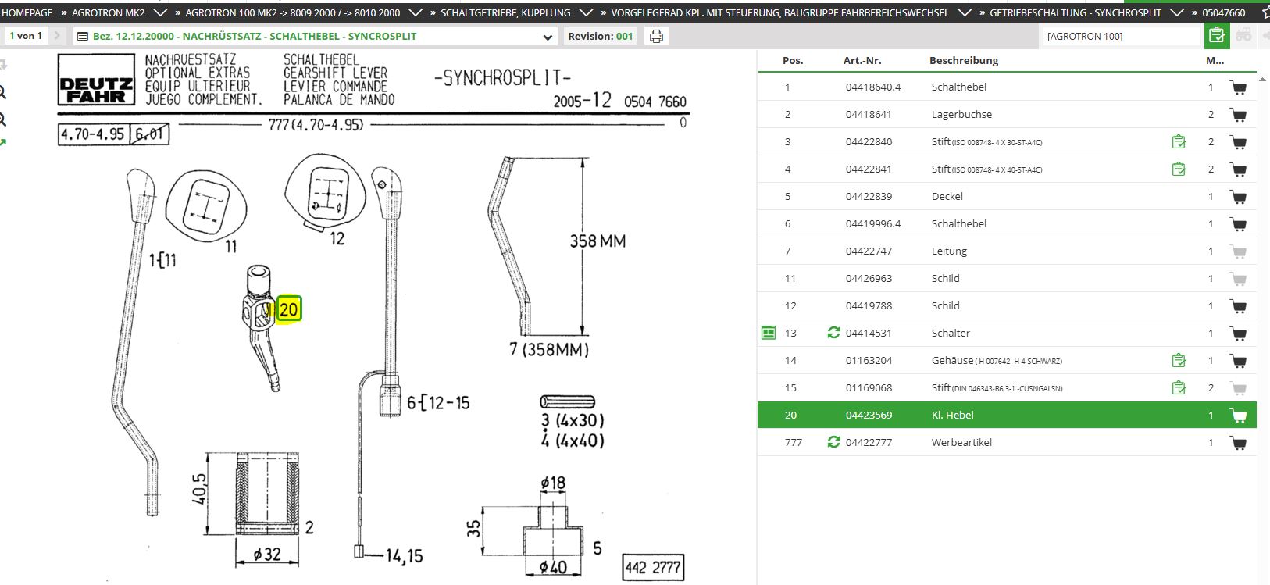Add Gehäuse 01163204 to cart
The width and height of the screenshot is (1270, 585).
[1238, 361]
